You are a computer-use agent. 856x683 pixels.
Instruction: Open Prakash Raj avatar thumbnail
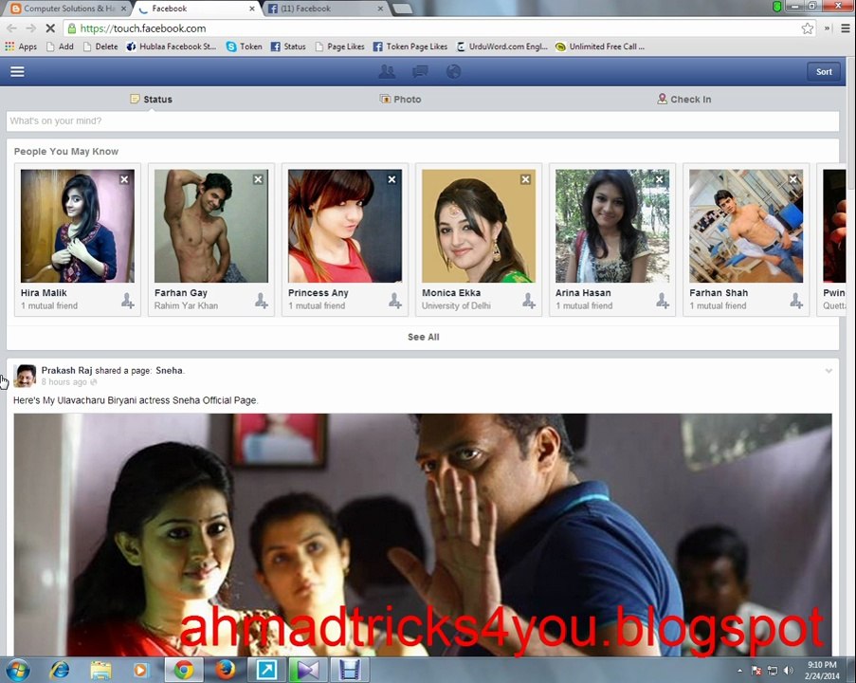(x=25, y=376)
